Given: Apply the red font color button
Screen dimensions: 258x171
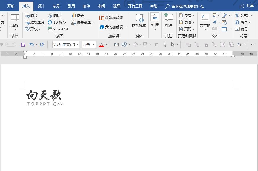Looking at the screenshot, I should tap(101, 45).
